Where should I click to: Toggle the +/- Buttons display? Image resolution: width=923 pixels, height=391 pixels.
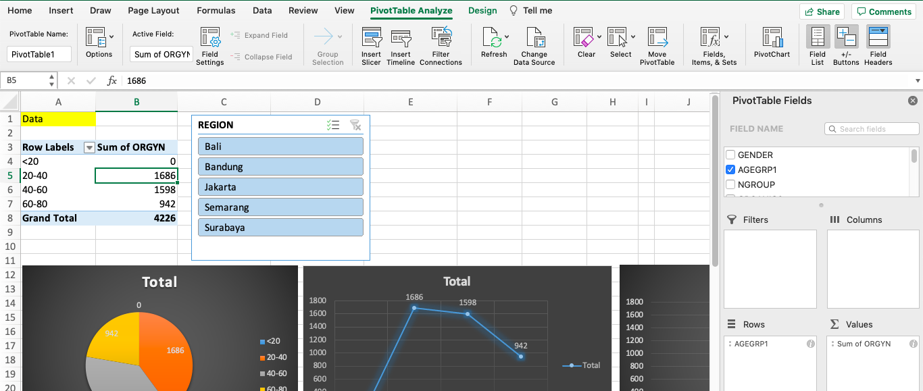point(846,46)
